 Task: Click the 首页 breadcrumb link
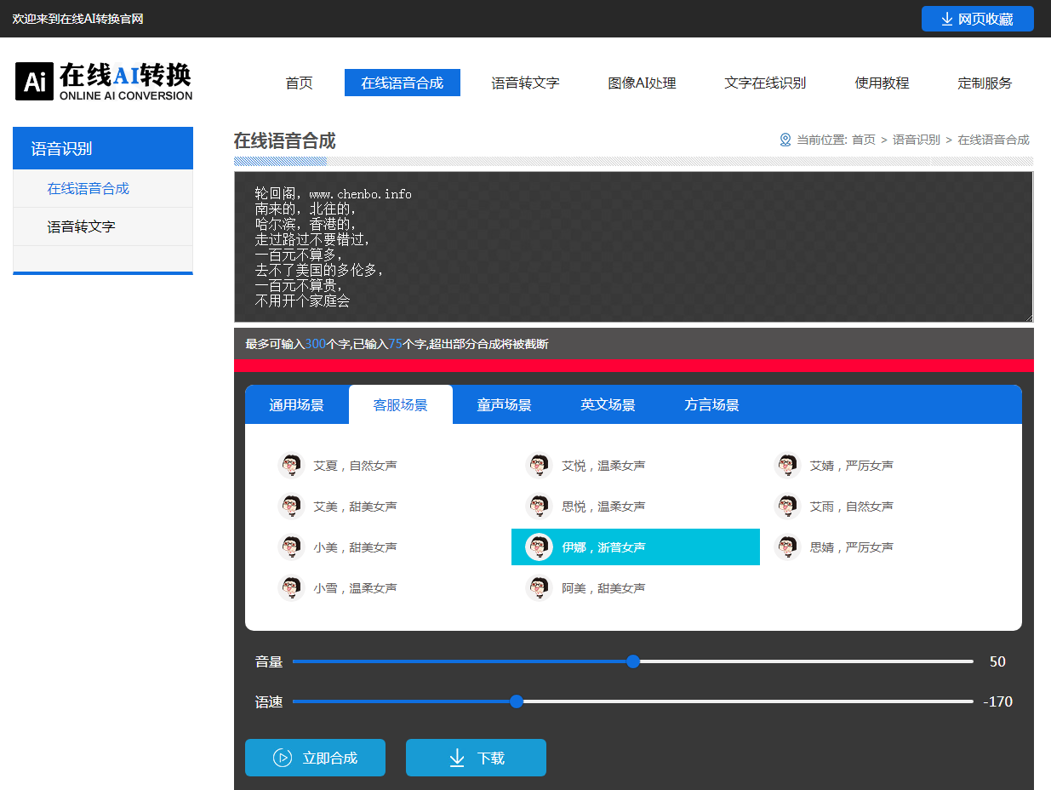(x=863, y=140)
